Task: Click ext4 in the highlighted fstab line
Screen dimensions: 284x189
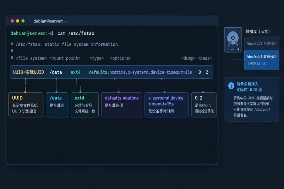Action: (x=76, y=72)
